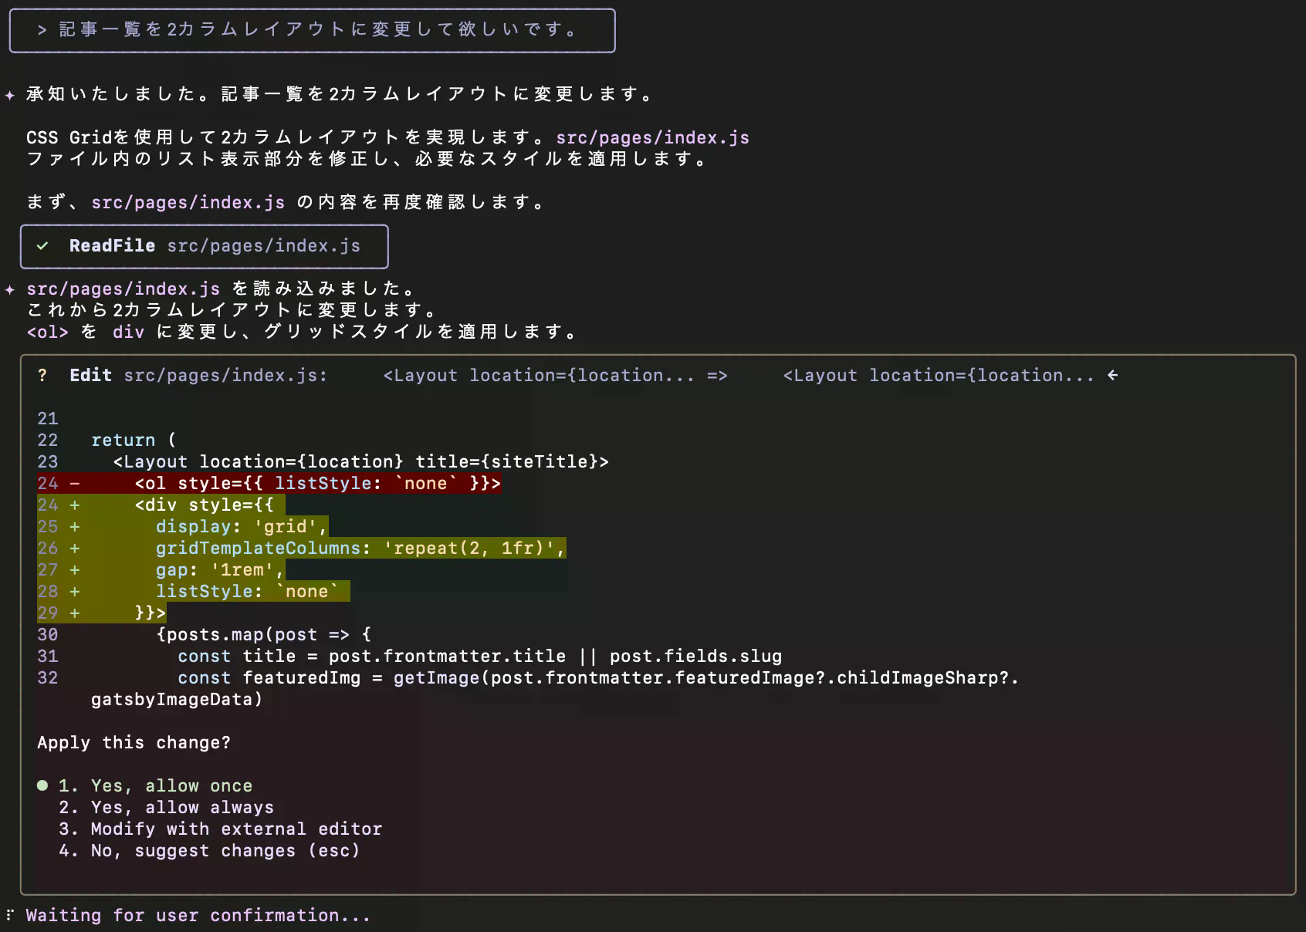Viewport: 1306px width, 932px height.
Task: Click the ファイル内のリスト表示部分を修正し sentence
Action: pos(366,159)
